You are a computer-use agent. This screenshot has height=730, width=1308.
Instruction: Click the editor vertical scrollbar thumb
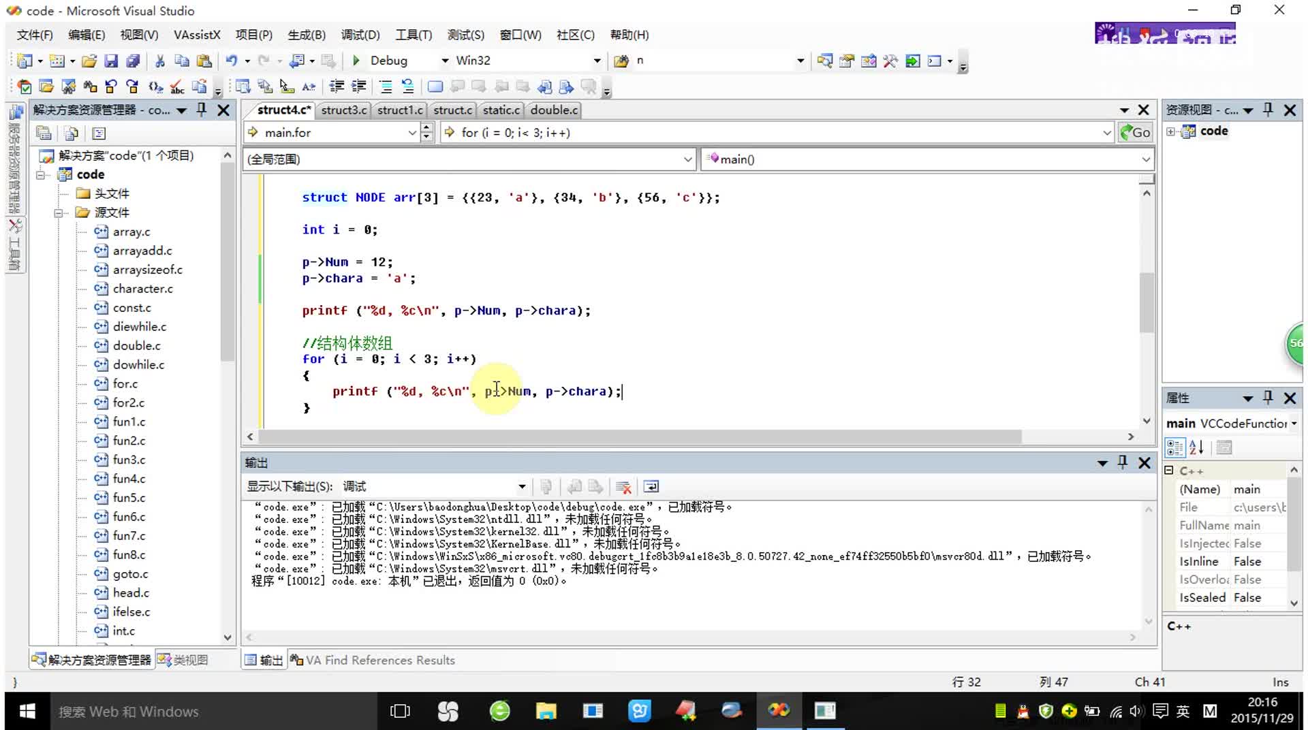click(1147, 302)
